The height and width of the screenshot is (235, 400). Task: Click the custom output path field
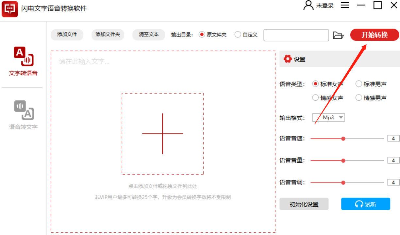coord(296,35)
